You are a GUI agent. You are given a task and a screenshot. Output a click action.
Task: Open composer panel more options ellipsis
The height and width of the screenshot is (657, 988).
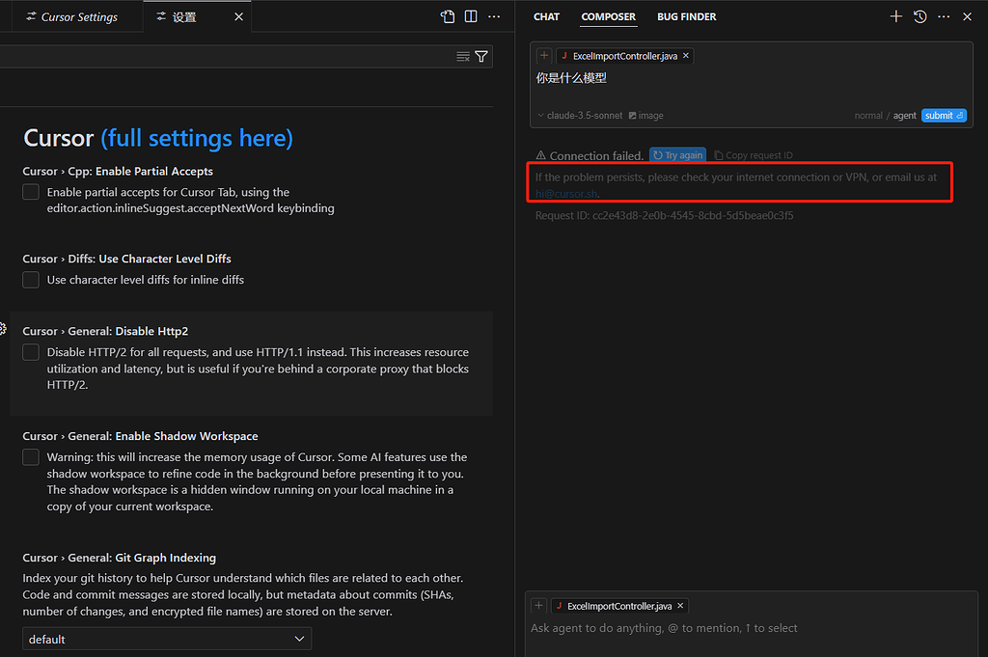click(944, 17)
